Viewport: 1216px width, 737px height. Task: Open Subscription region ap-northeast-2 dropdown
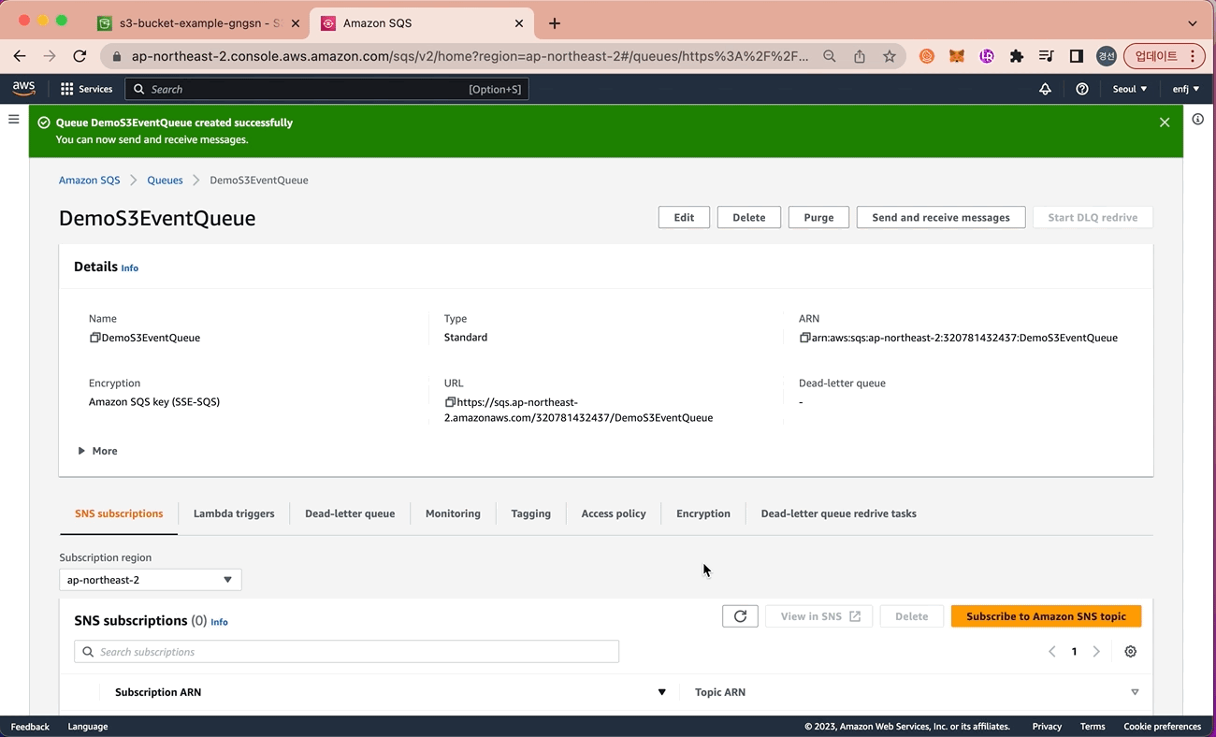click(x=151, y=580)
